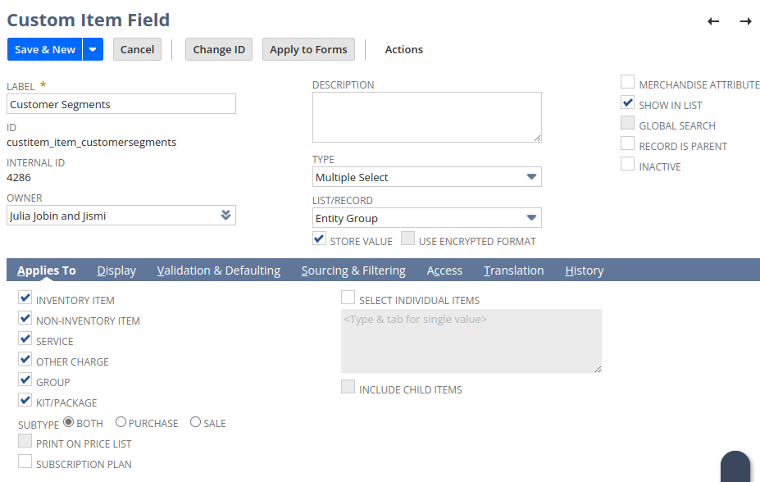Go to previous record with left arrow

coord(713,21)
